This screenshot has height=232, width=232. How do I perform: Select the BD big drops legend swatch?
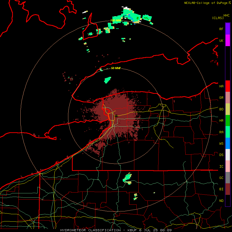(228, 109)
